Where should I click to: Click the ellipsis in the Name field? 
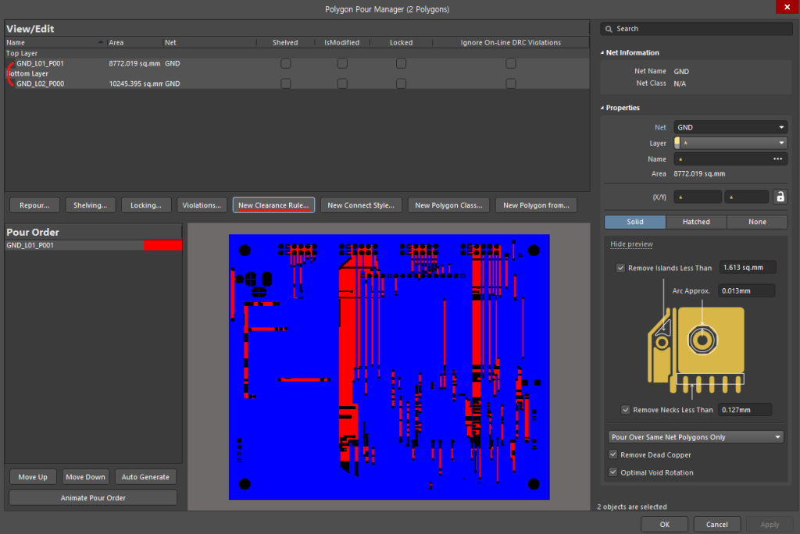click(777, 159)
